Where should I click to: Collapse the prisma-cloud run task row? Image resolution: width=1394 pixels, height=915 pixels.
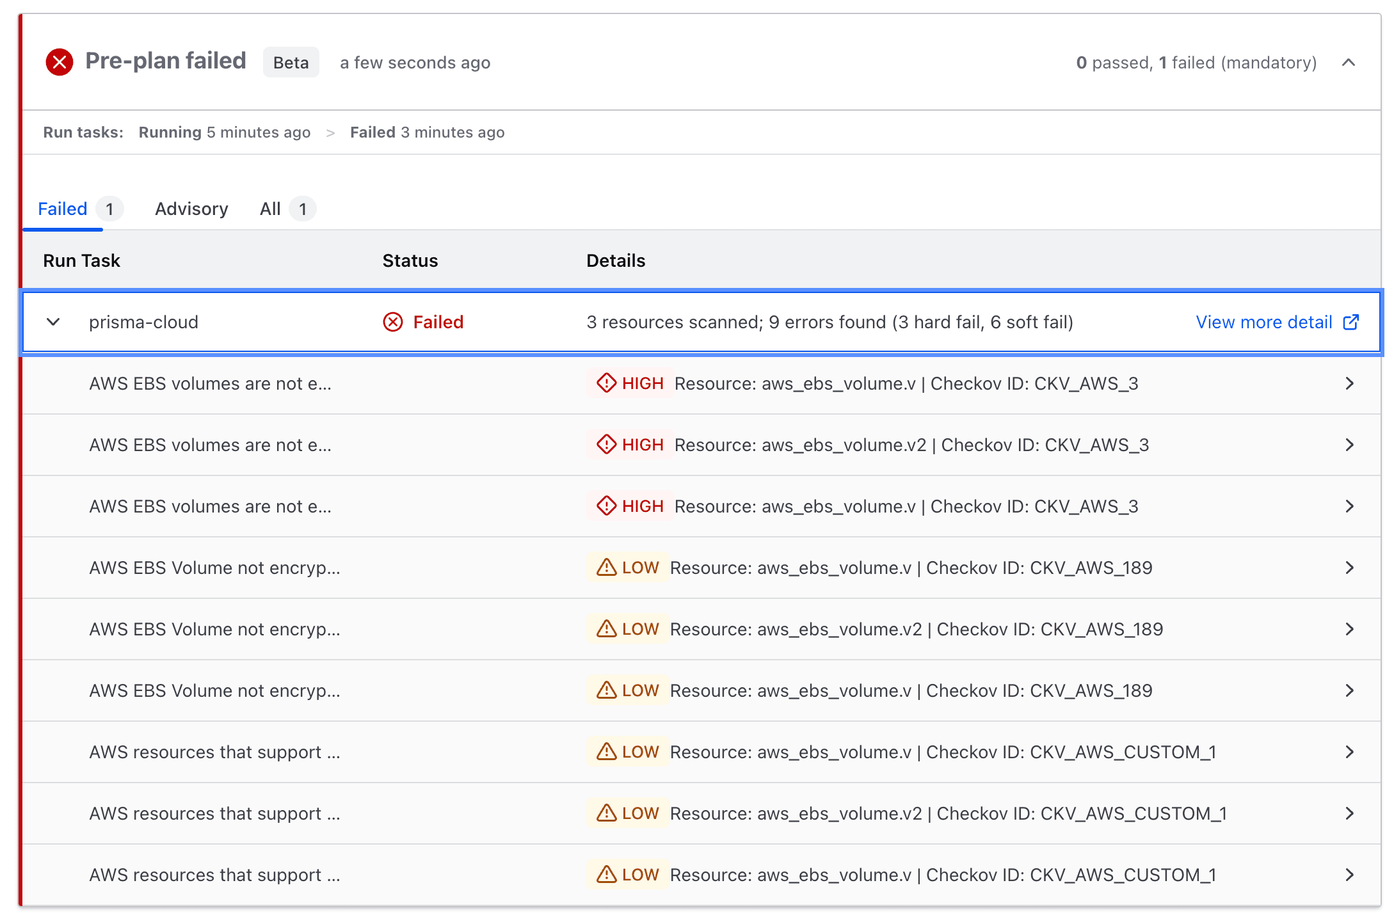click(x=53, y=322)
